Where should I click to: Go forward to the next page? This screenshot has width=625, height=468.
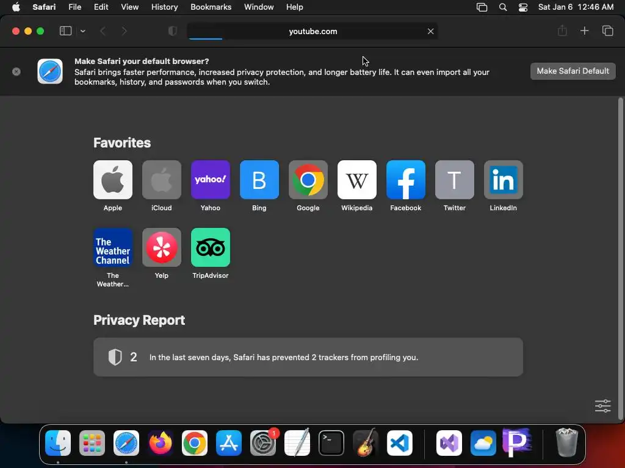click(x=124, y=31)
